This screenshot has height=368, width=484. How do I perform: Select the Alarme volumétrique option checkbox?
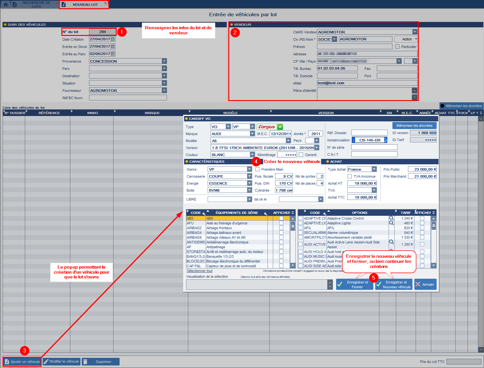[x=300, y=233]
